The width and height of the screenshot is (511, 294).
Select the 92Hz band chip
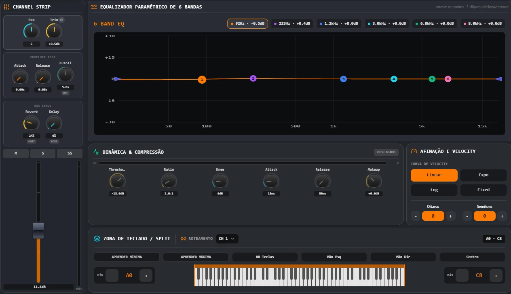(x=247, y=23)
